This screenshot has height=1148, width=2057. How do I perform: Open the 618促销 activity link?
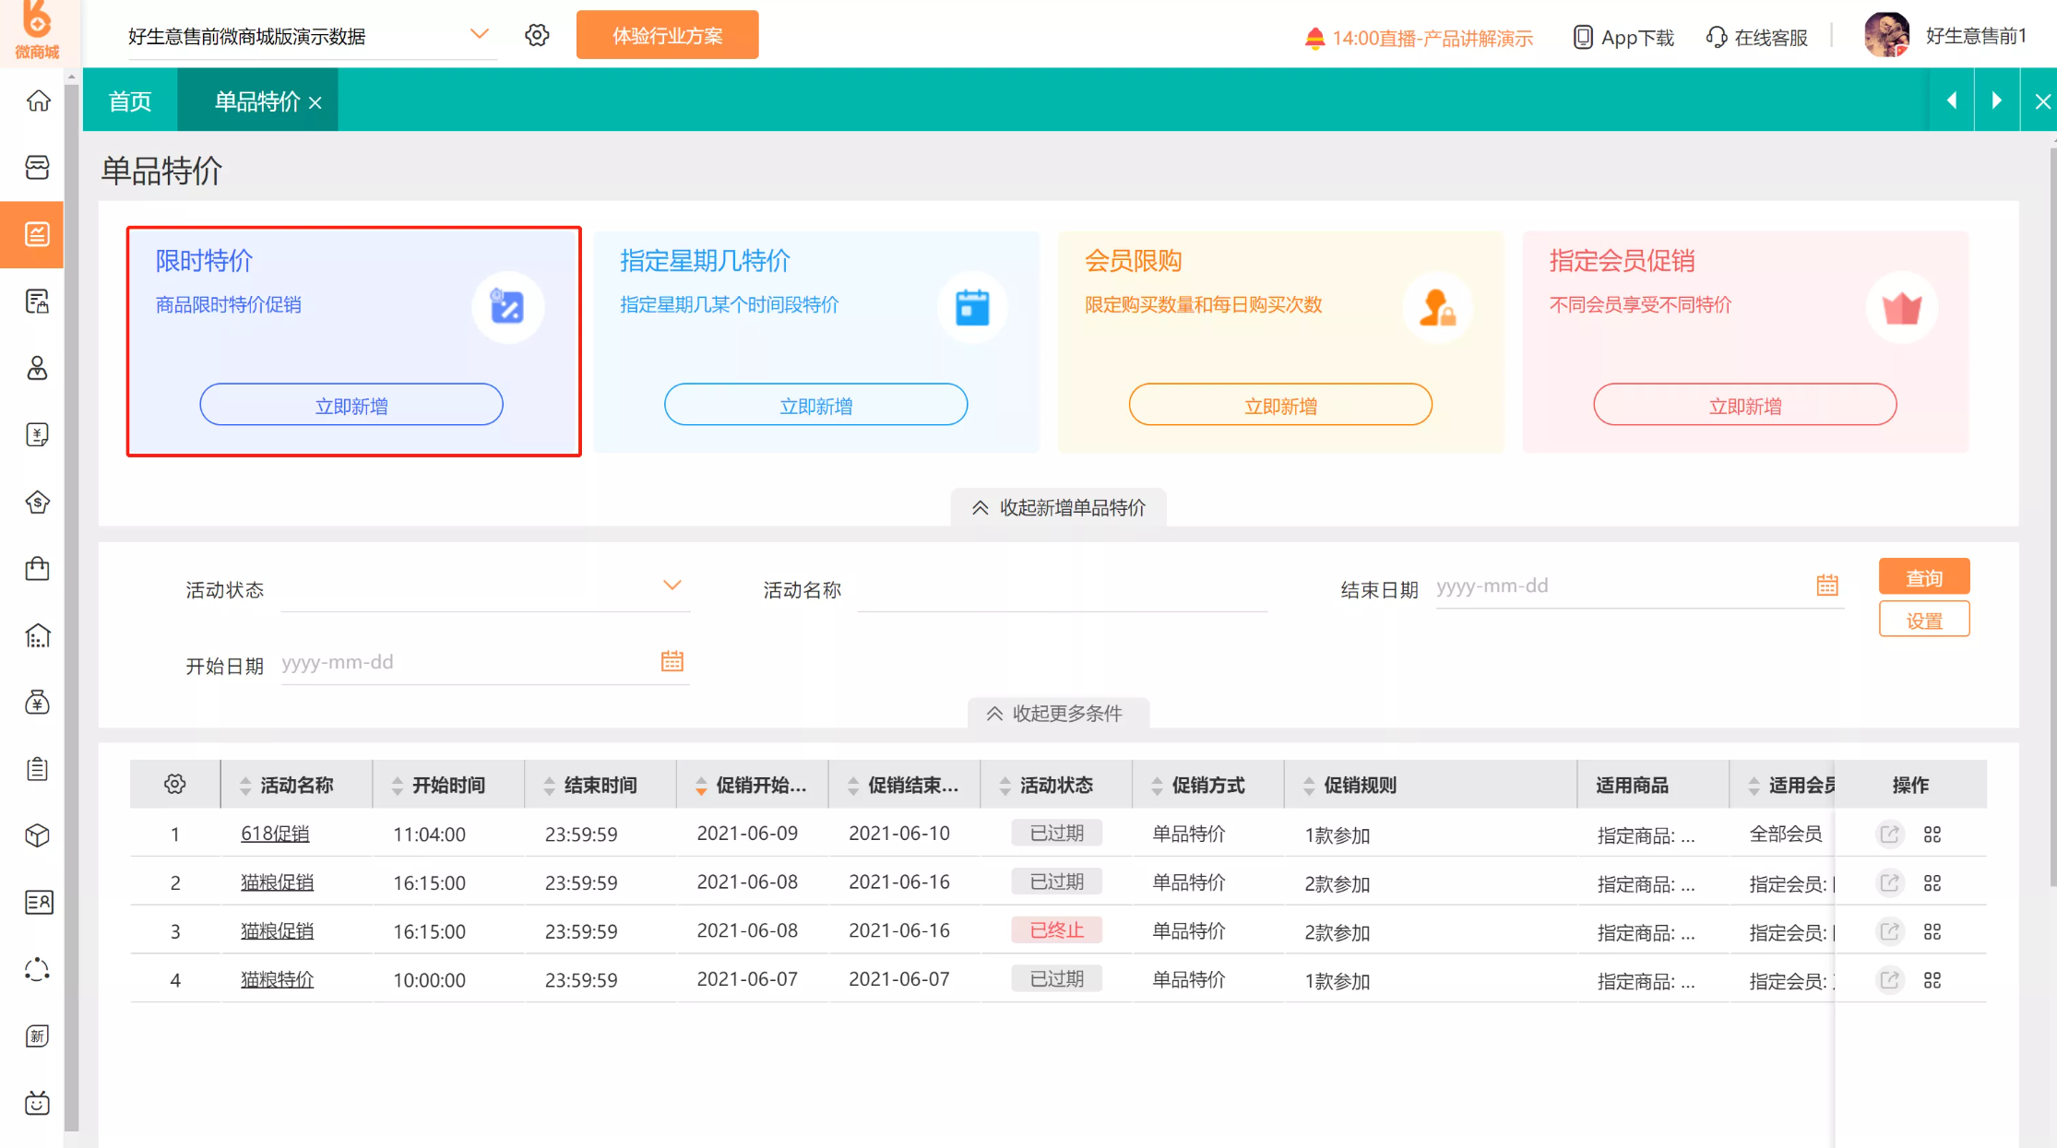[x=275, y=834]
